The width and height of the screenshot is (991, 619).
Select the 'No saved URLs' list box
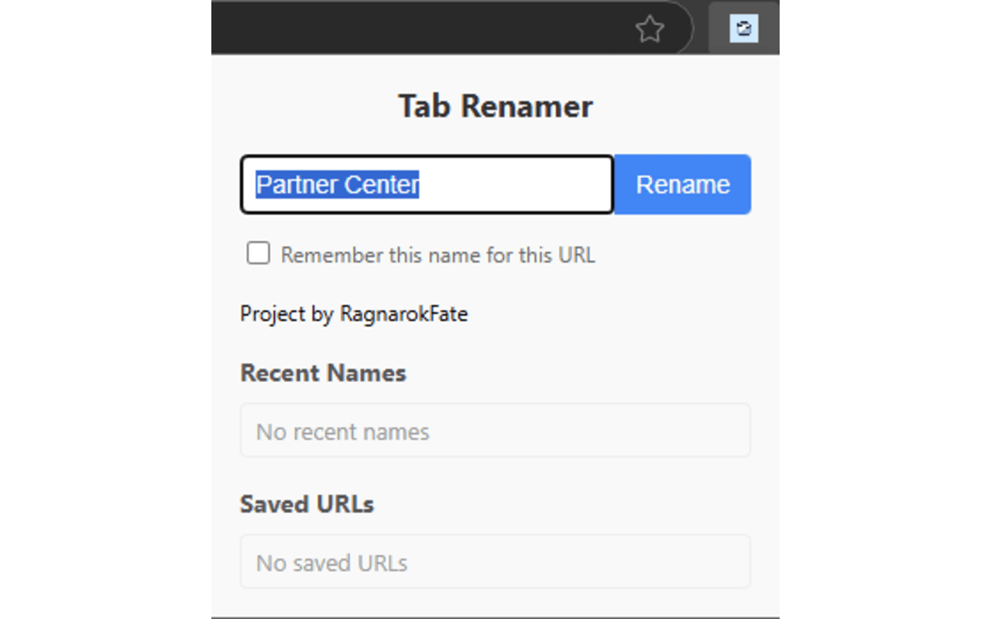(x=495, y=562)
